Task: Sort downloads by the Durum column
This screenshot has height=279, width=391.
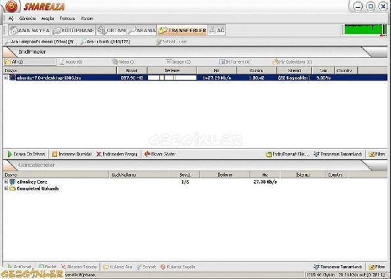Action: [256, 70]
